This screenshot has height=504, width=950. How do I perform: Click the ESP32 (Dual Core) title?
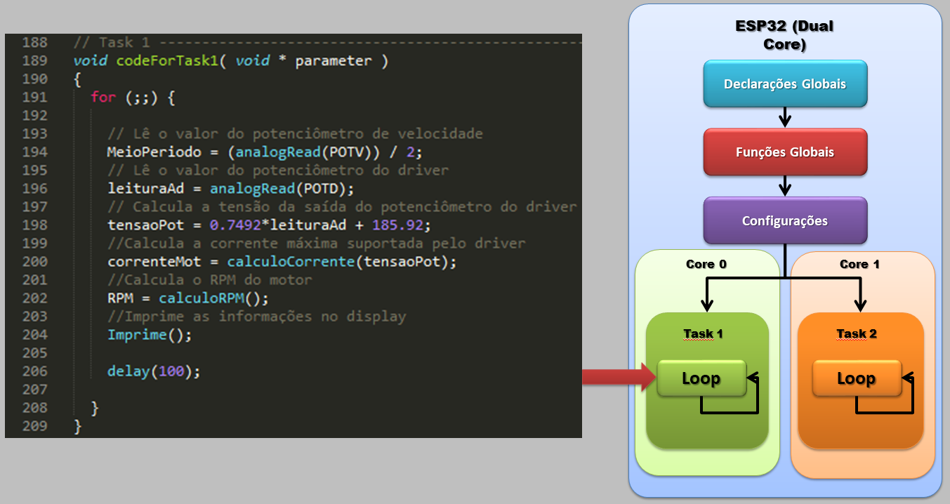point(784,36)
